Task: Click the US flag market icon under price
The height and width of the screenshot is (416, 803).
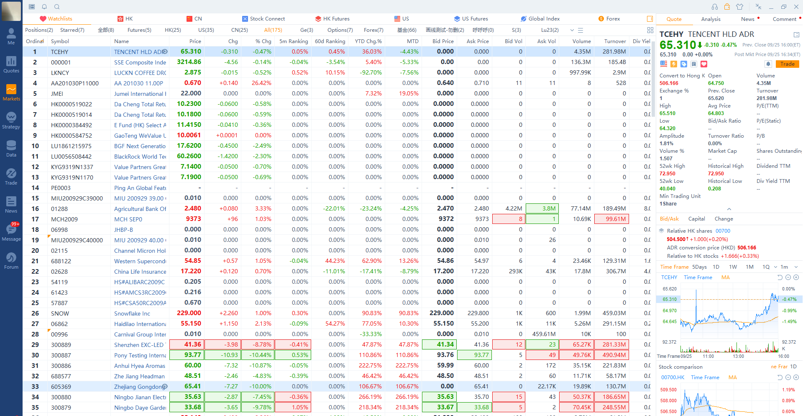Action: (x=664, y=64)
